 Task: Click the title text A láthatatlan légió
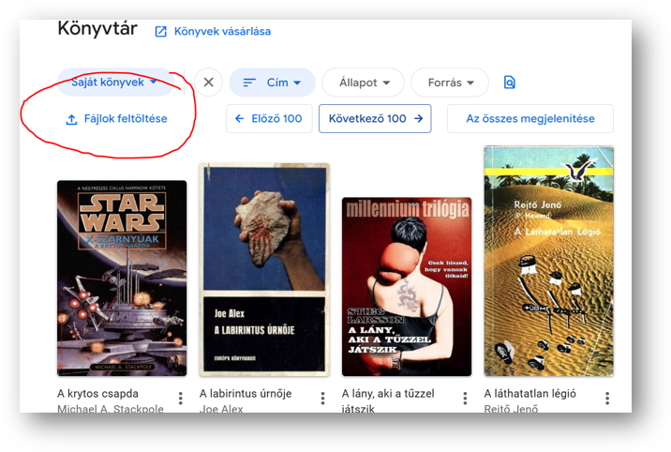pos(529,393)
